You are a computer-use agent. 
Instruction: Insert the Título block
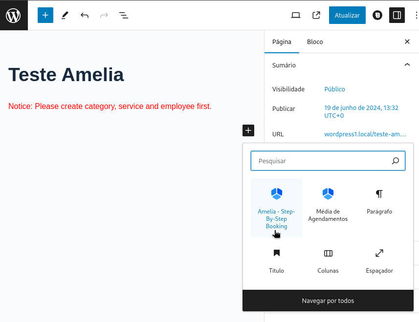click(276, 260)
